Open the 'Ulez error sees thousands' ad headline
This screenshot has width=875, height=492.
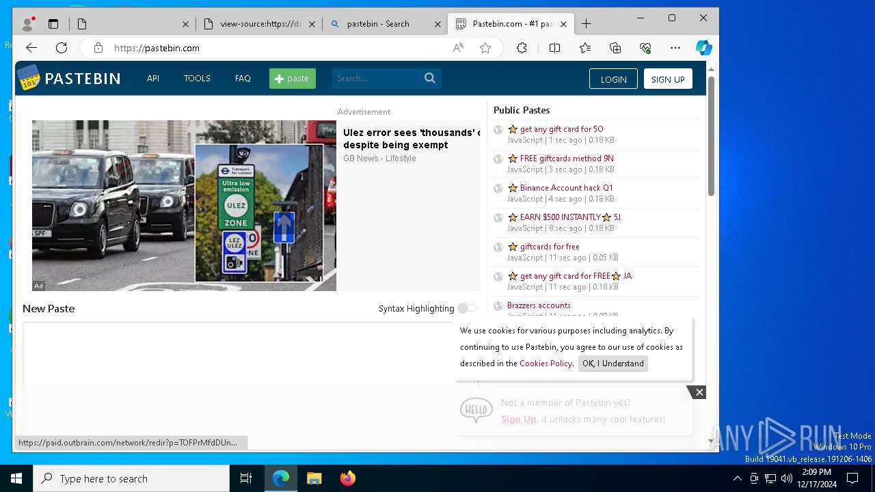(411, 139)
